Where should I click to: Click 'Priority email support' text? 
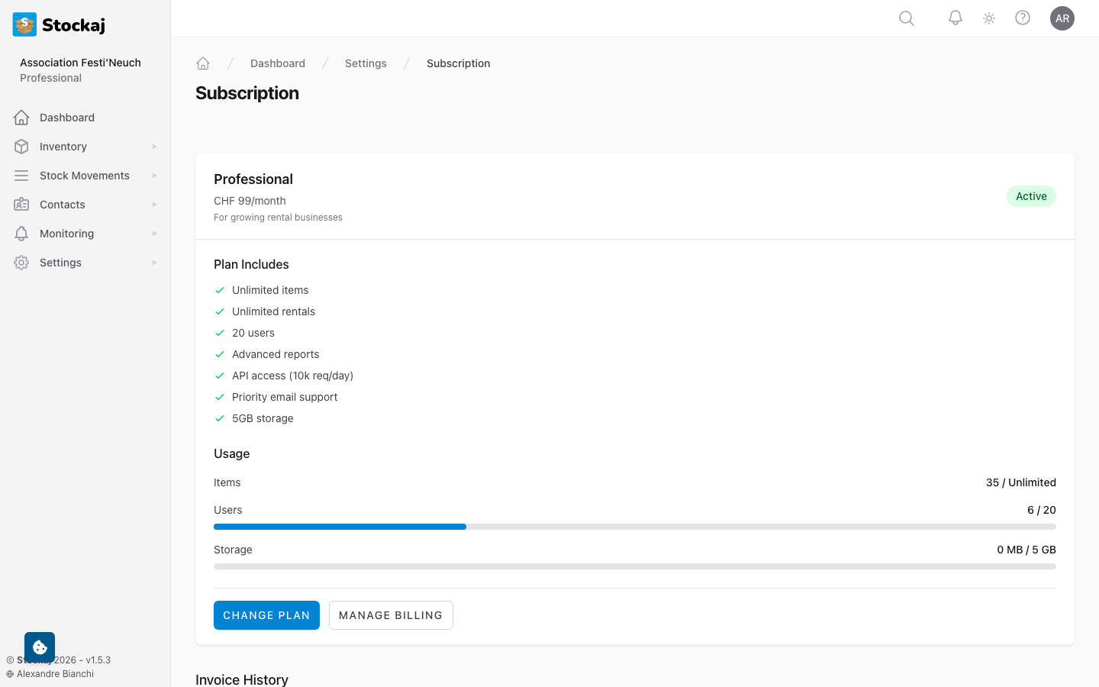coord(285,397)
